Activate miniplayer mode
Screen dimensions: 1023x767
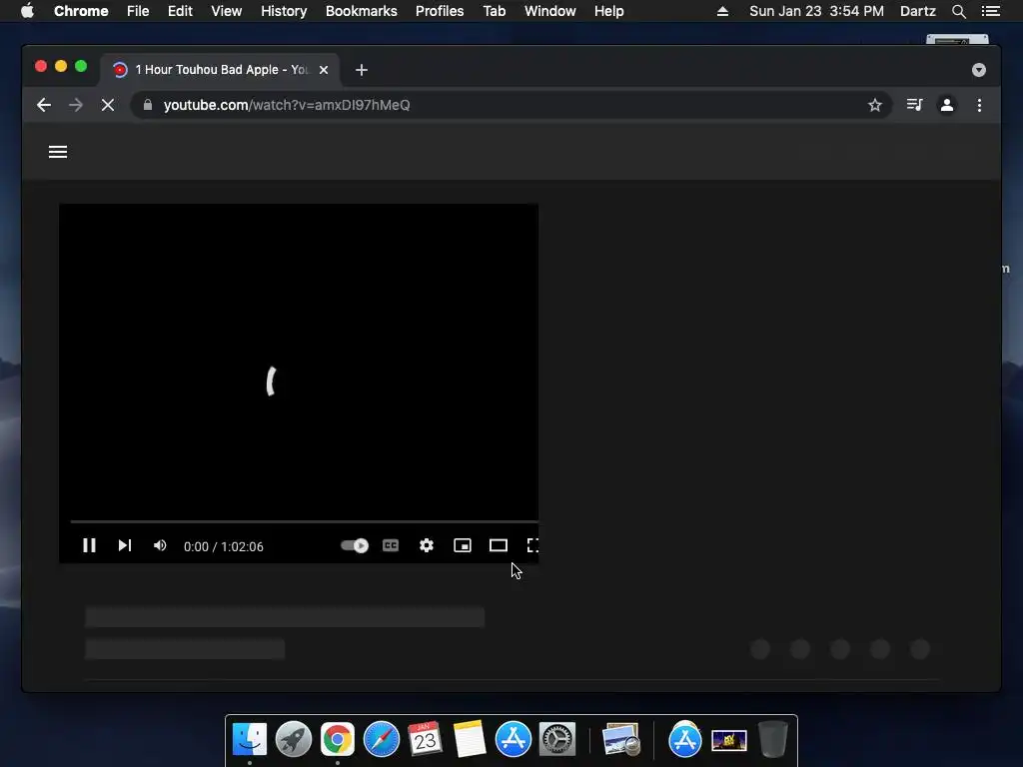tap(463, 545)
